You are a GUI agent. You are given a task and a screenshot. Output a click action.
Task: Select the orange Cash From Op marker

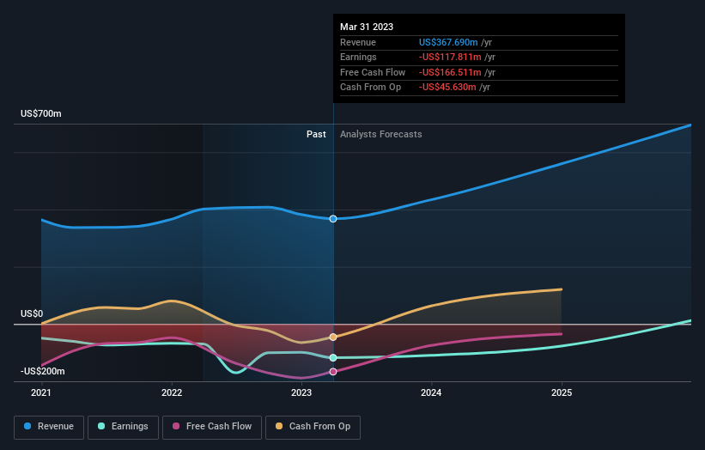coord(333,337)
